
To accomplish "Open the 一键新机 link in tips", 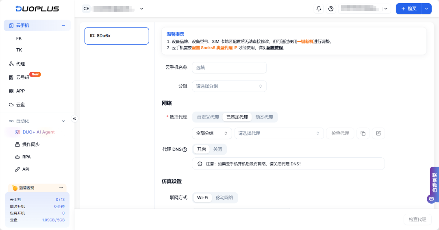I will tap(305, 42).
